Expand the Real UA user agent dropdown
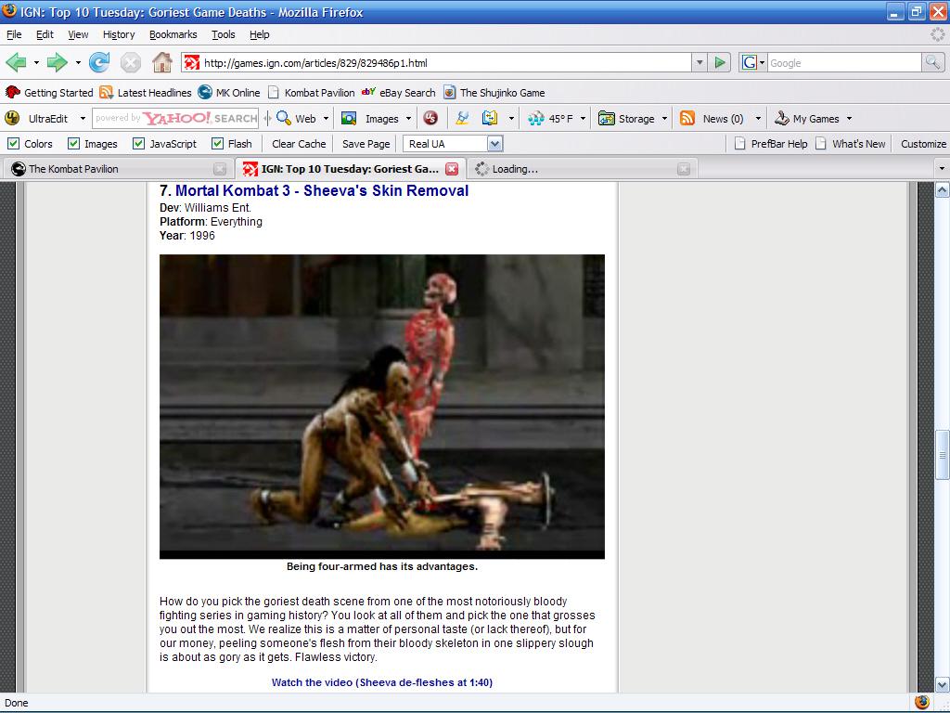The image size is (950, 713). [494, 144]
